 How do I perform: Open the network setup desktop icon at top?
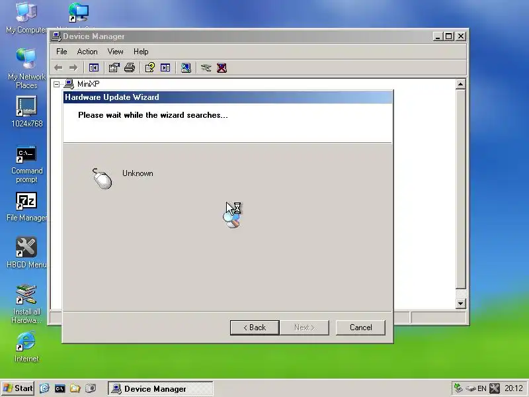pyautogui.click(x=79, y=13)
